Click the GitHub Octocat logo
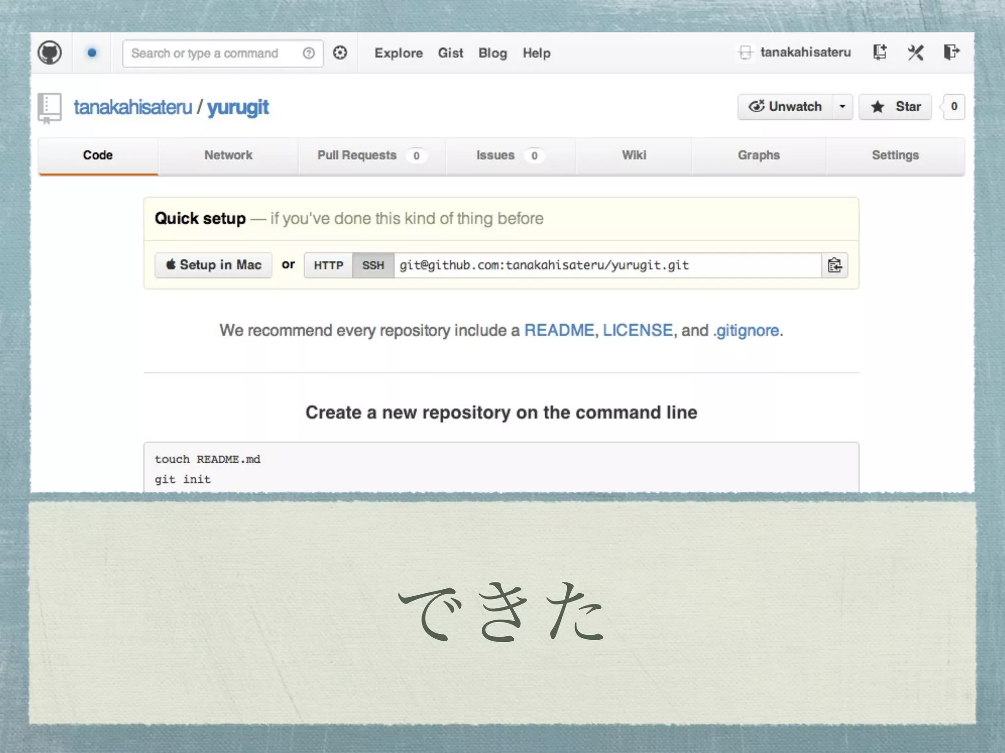1005x753 pixels. [x=50, y=53]
